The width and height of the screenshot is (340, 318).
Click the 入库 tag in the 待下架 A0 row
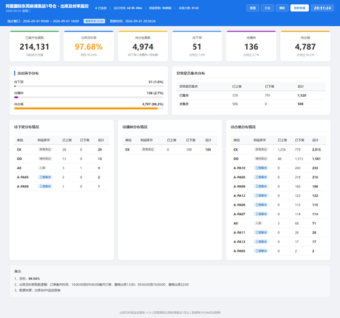(42, 168)
